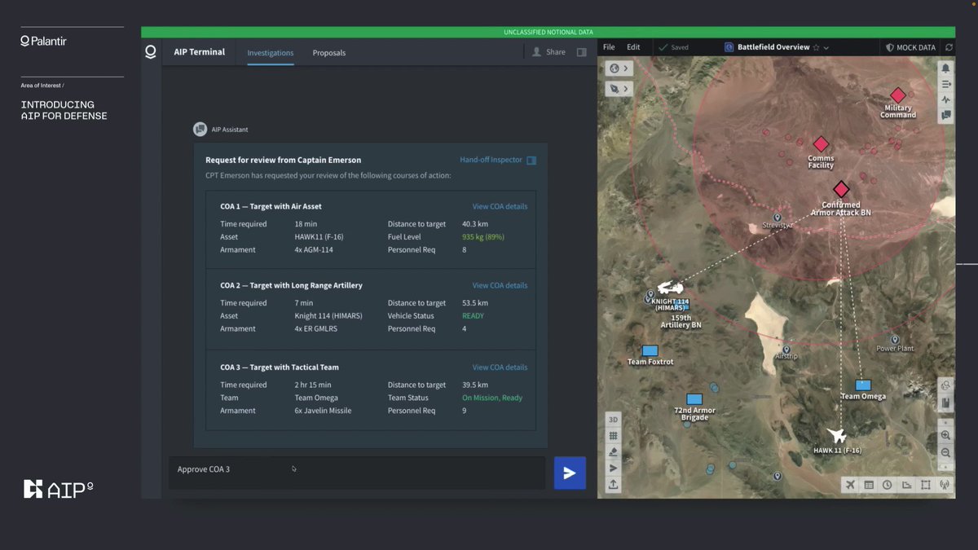Click the arrow send icon in map tools

click(614, 468)
